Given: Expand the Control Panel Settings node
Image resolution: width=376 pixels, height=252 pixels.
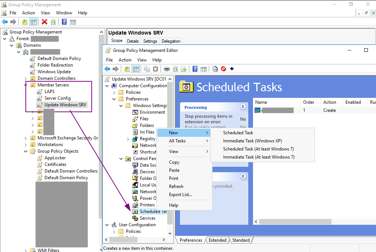Looking at the screenshot, I should pyautogui.click(x=120, y=159).
